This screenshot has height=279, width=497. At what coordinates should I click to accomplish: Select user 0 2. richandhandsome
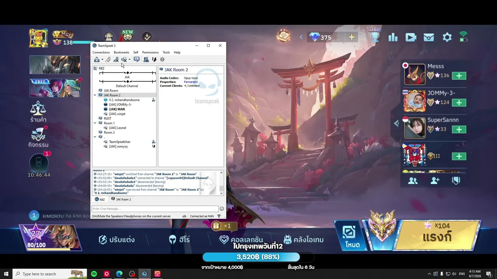124,100
